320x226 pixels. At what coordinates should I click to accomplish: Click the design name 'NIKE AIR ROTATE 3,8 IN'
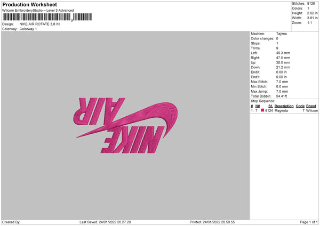tap(39, 24)
